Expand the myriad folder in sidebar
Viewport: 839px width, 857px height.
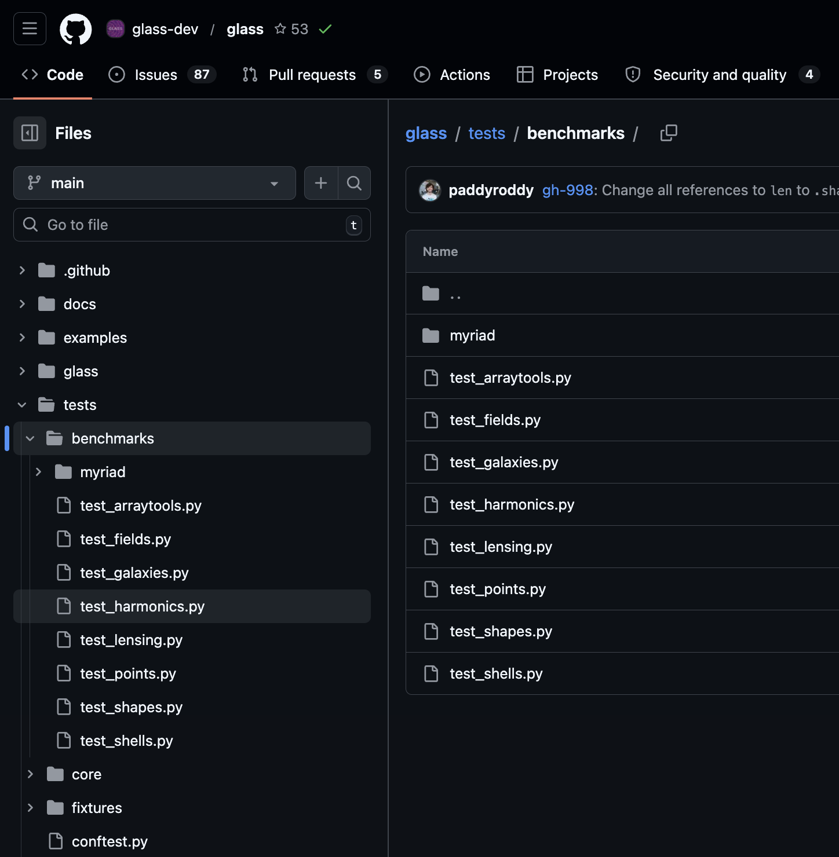click(38, 472)
